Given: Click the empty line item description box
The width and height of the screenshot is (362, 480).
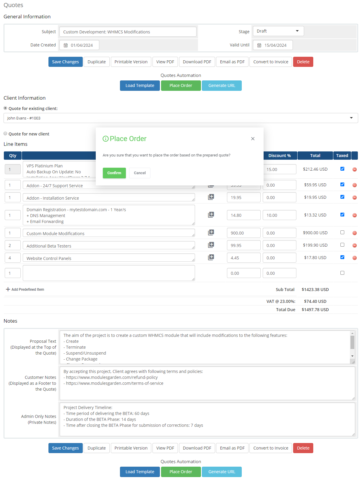Looking at the screenshot, I should pos(109,273).
